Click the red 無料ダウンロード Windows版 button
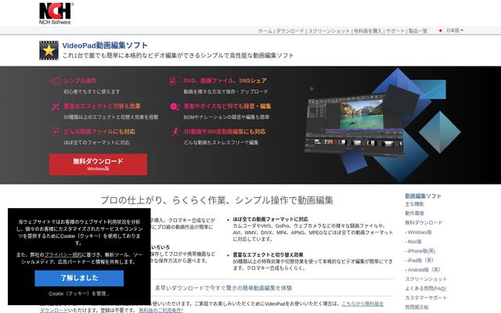The image size is (501, 313). pyautogui.click(x=98, y=164)
